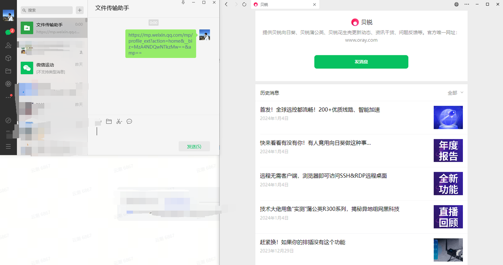
Task: Click the green 发消息 button
Action: coord(361,62)
